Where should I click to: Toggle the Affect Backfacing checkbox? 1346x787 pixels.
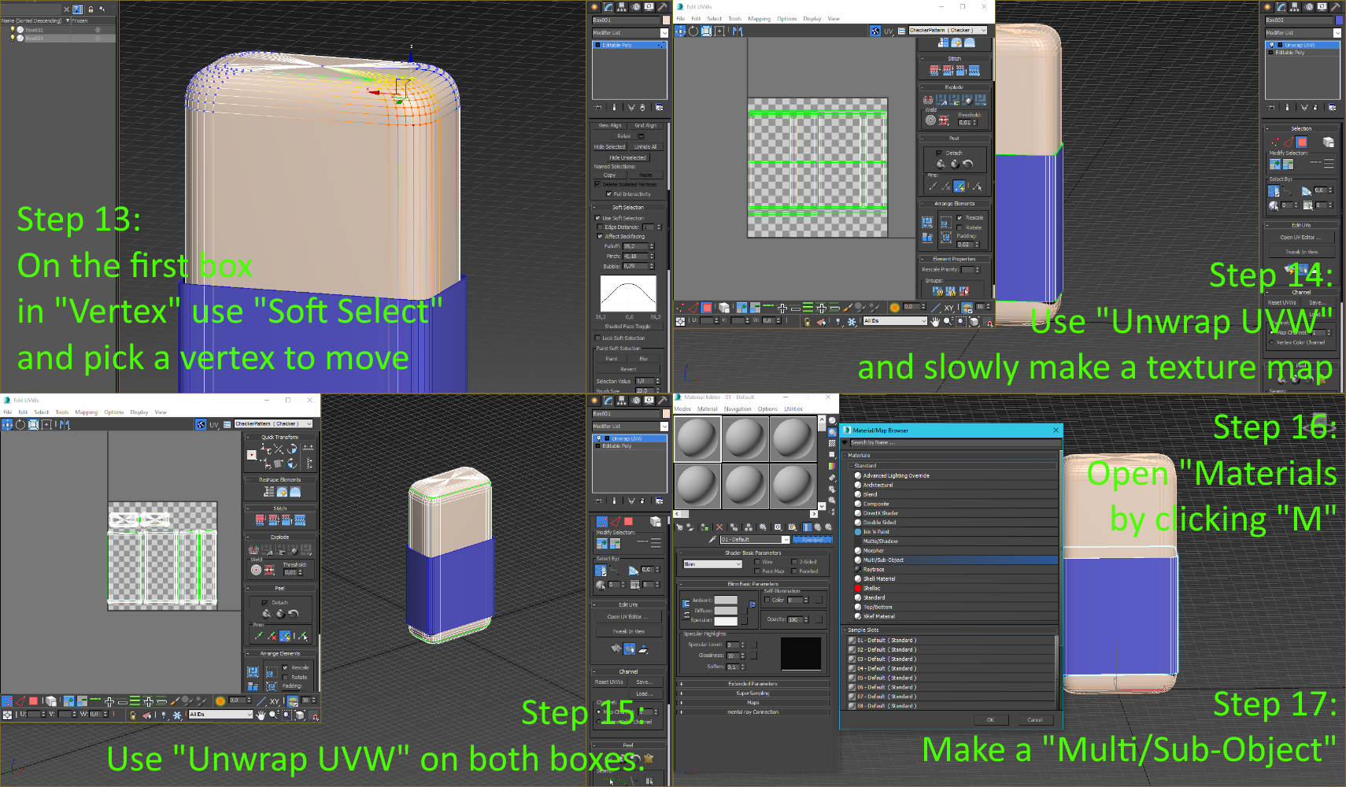[600, 236]
